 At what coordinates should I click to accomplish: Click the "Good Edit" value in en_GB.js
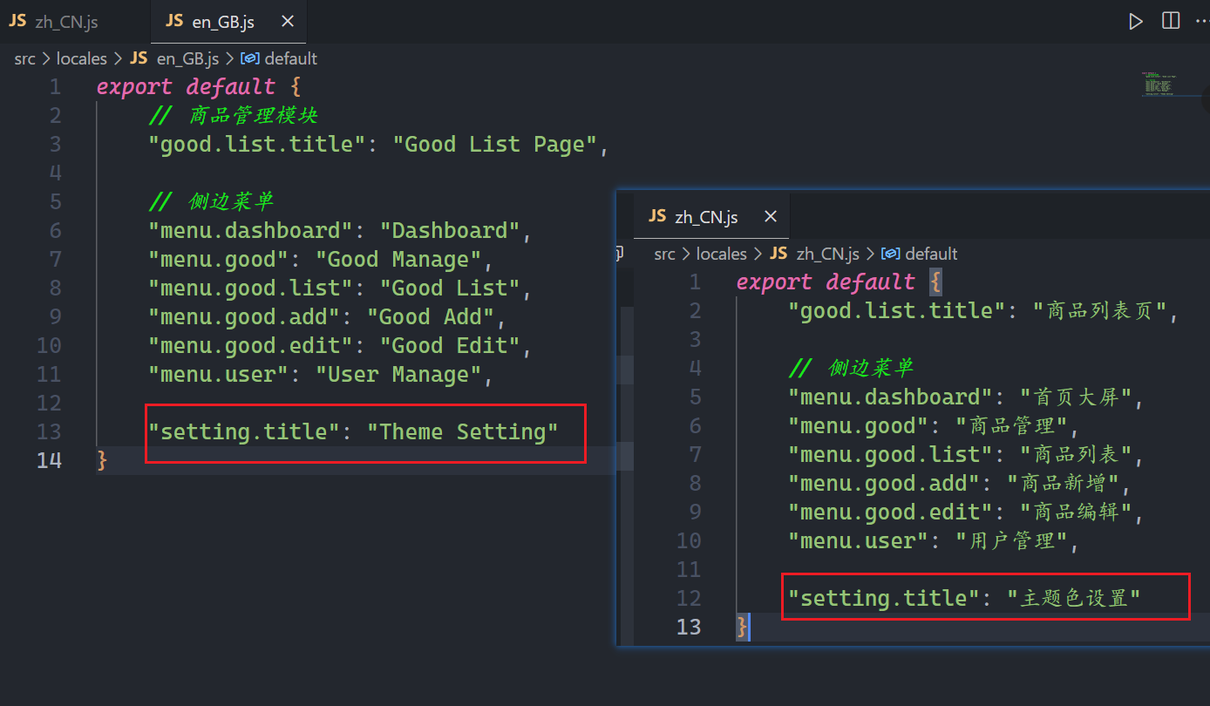(449, 345)
